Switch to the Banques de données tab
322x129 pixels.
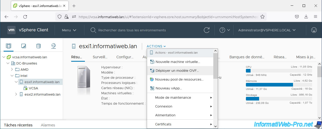click(247, 57)
